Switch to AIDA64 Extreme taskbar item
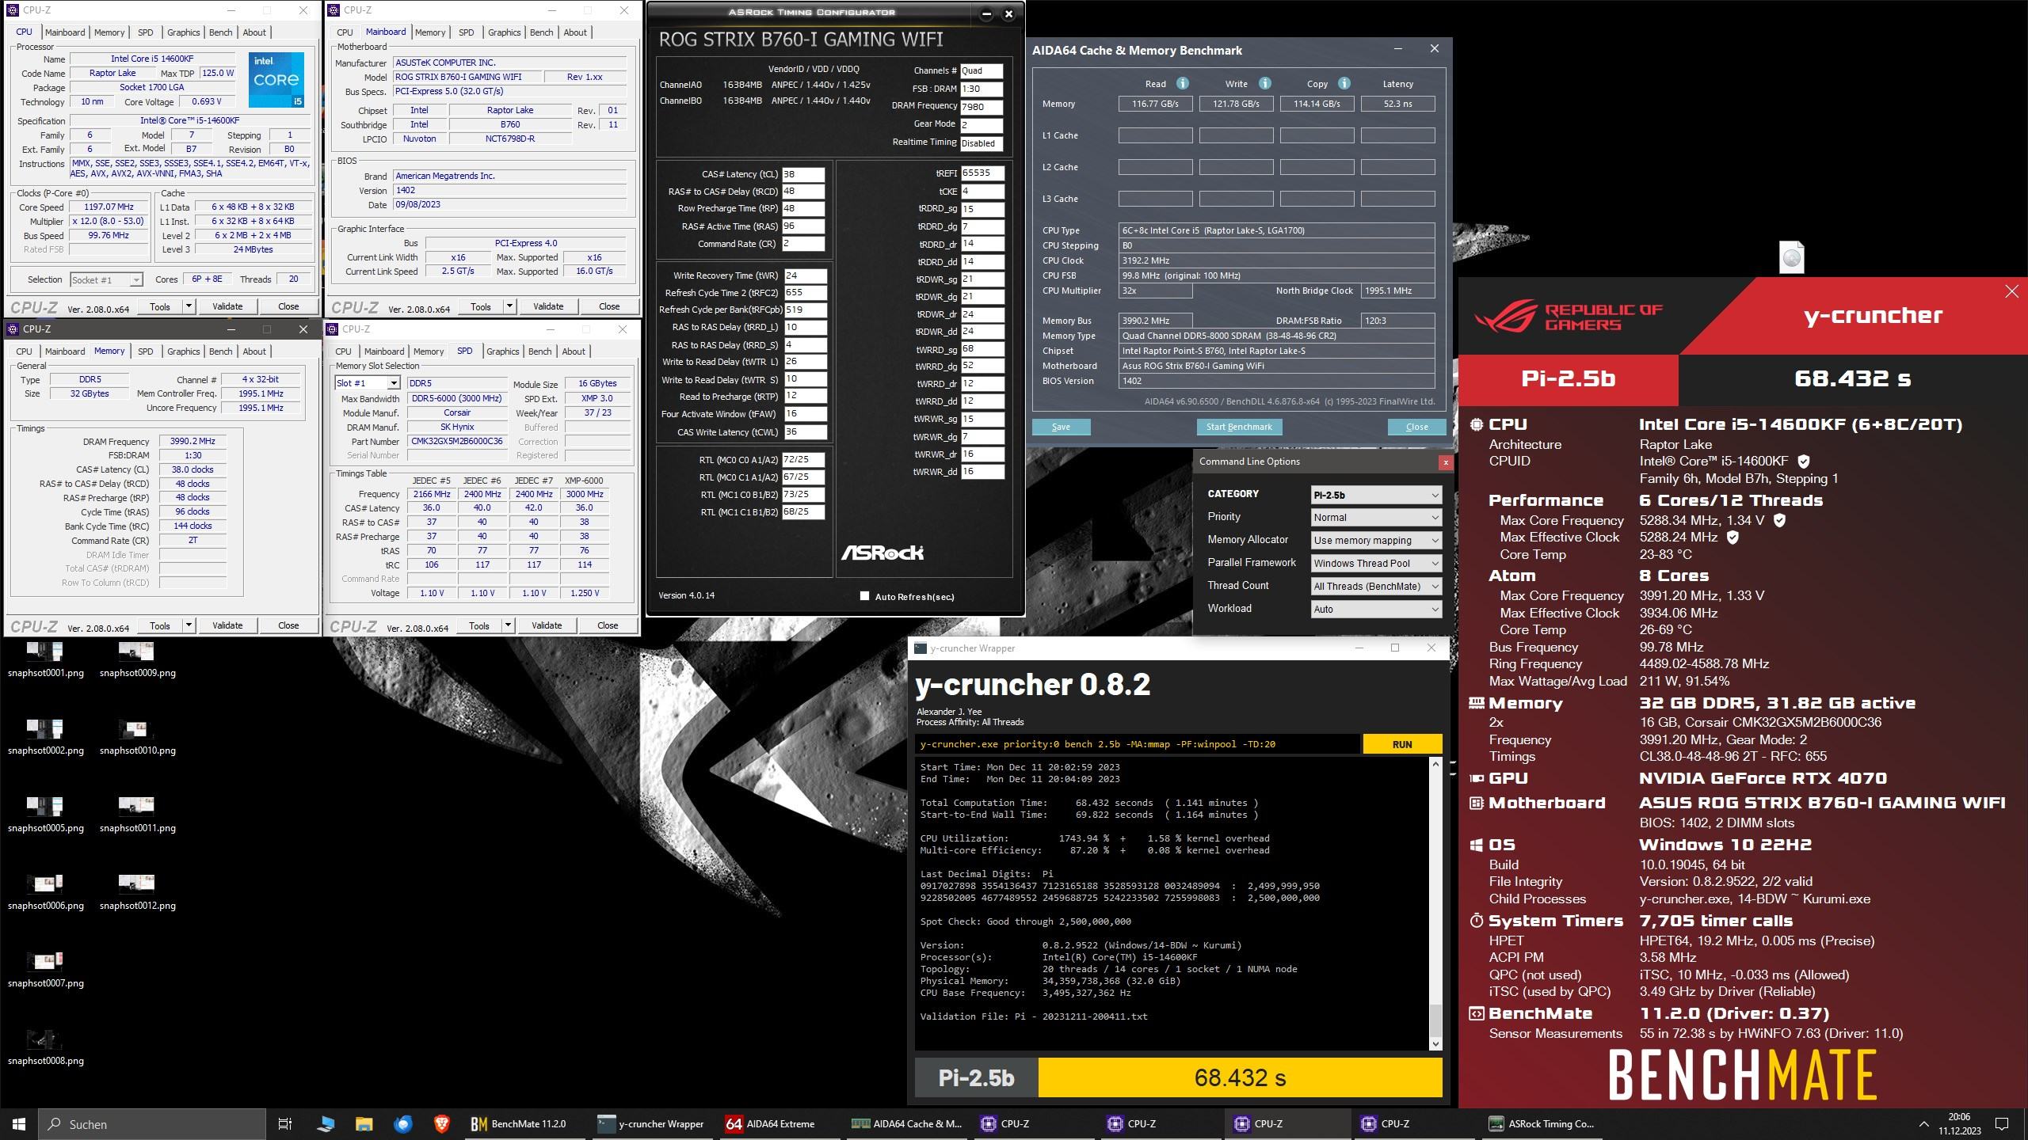Screen dimensions: 2028x1140 click(771, 1123)
